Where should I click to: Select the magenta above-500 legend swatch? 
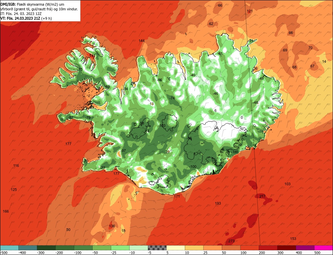point(324,248)
